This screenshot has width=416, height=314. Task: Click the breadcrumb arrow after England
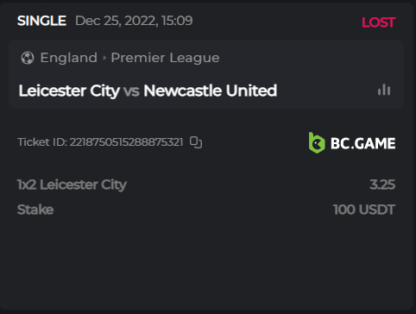(104, 58)
